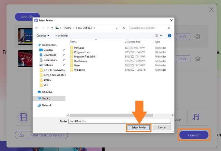221x151 pixels.
Task: Click second video's MKV format button
Action: 183,59
